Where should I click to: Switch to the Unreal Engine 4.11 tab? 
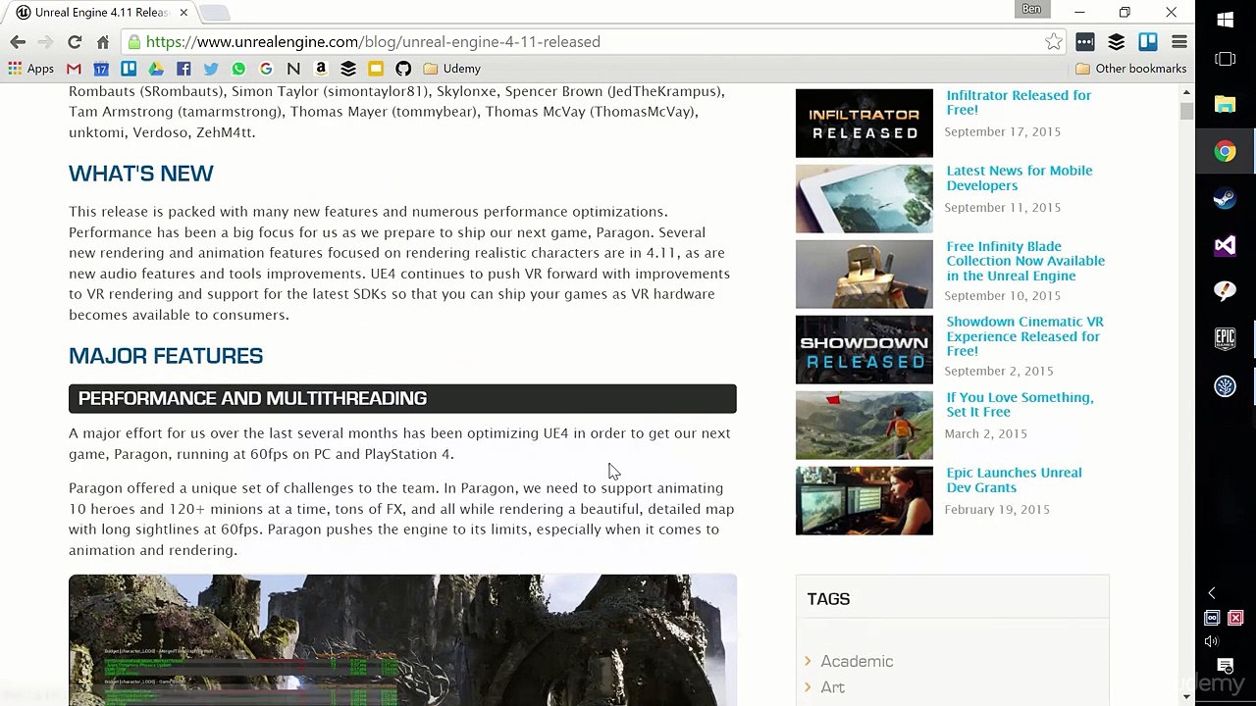(102, 13)
